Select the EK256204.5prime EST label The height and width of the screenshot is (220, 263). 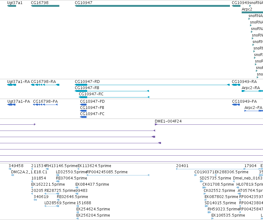93,215
